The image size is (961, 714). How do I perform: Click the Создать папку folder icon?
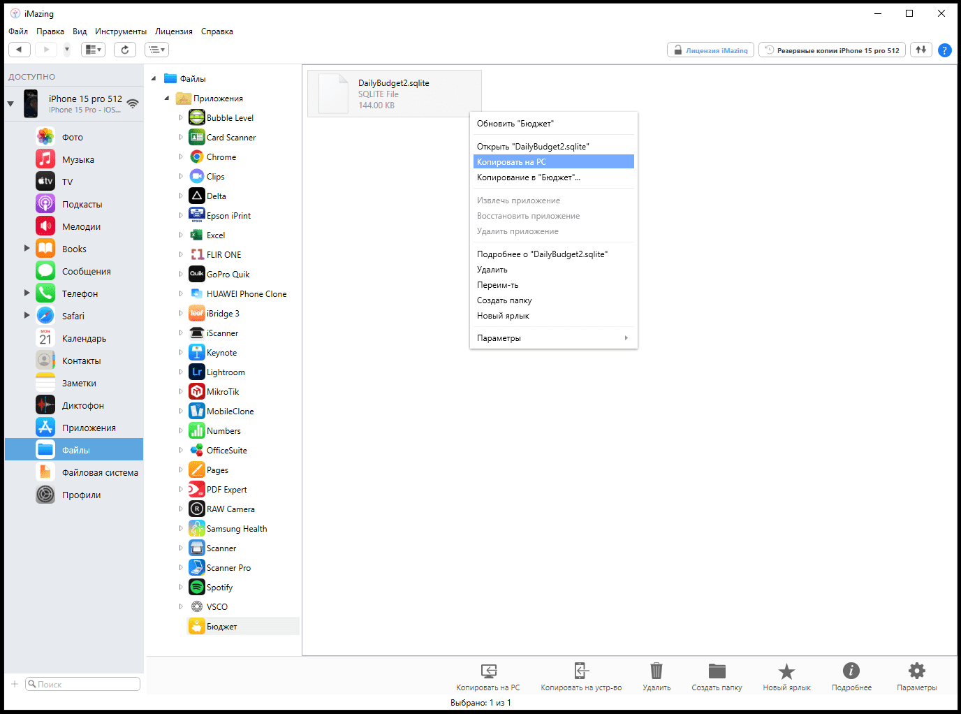(717, 676)
